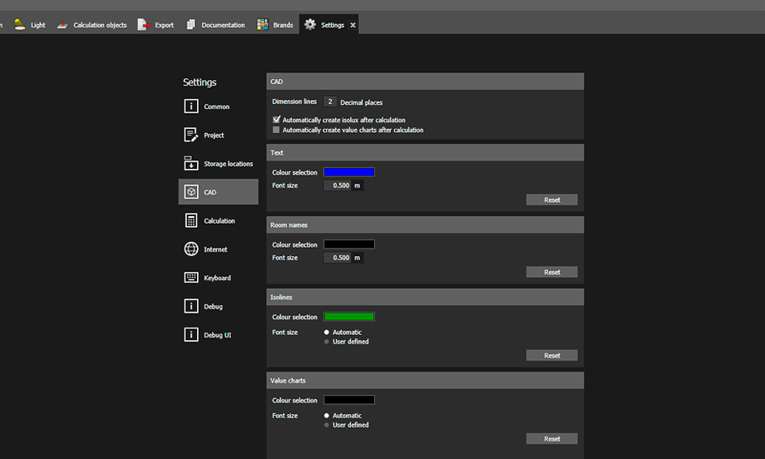
Task: Switch to the Documentation tab
Action: 216,25
